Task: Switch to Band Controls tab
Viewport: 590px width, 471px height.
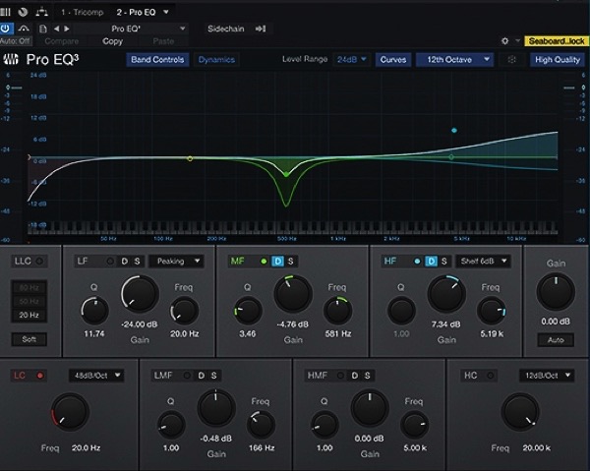Action: click(x=157, y=59)
